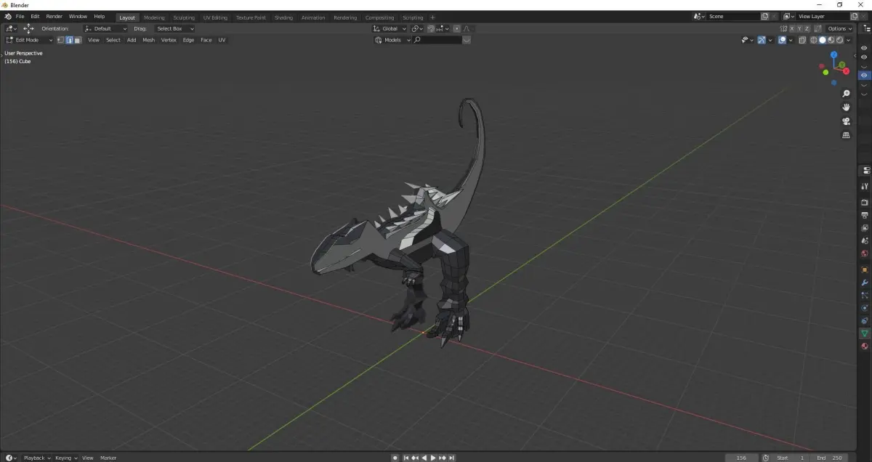
Task: Open the Vertex menu
Action: [169, 40]
